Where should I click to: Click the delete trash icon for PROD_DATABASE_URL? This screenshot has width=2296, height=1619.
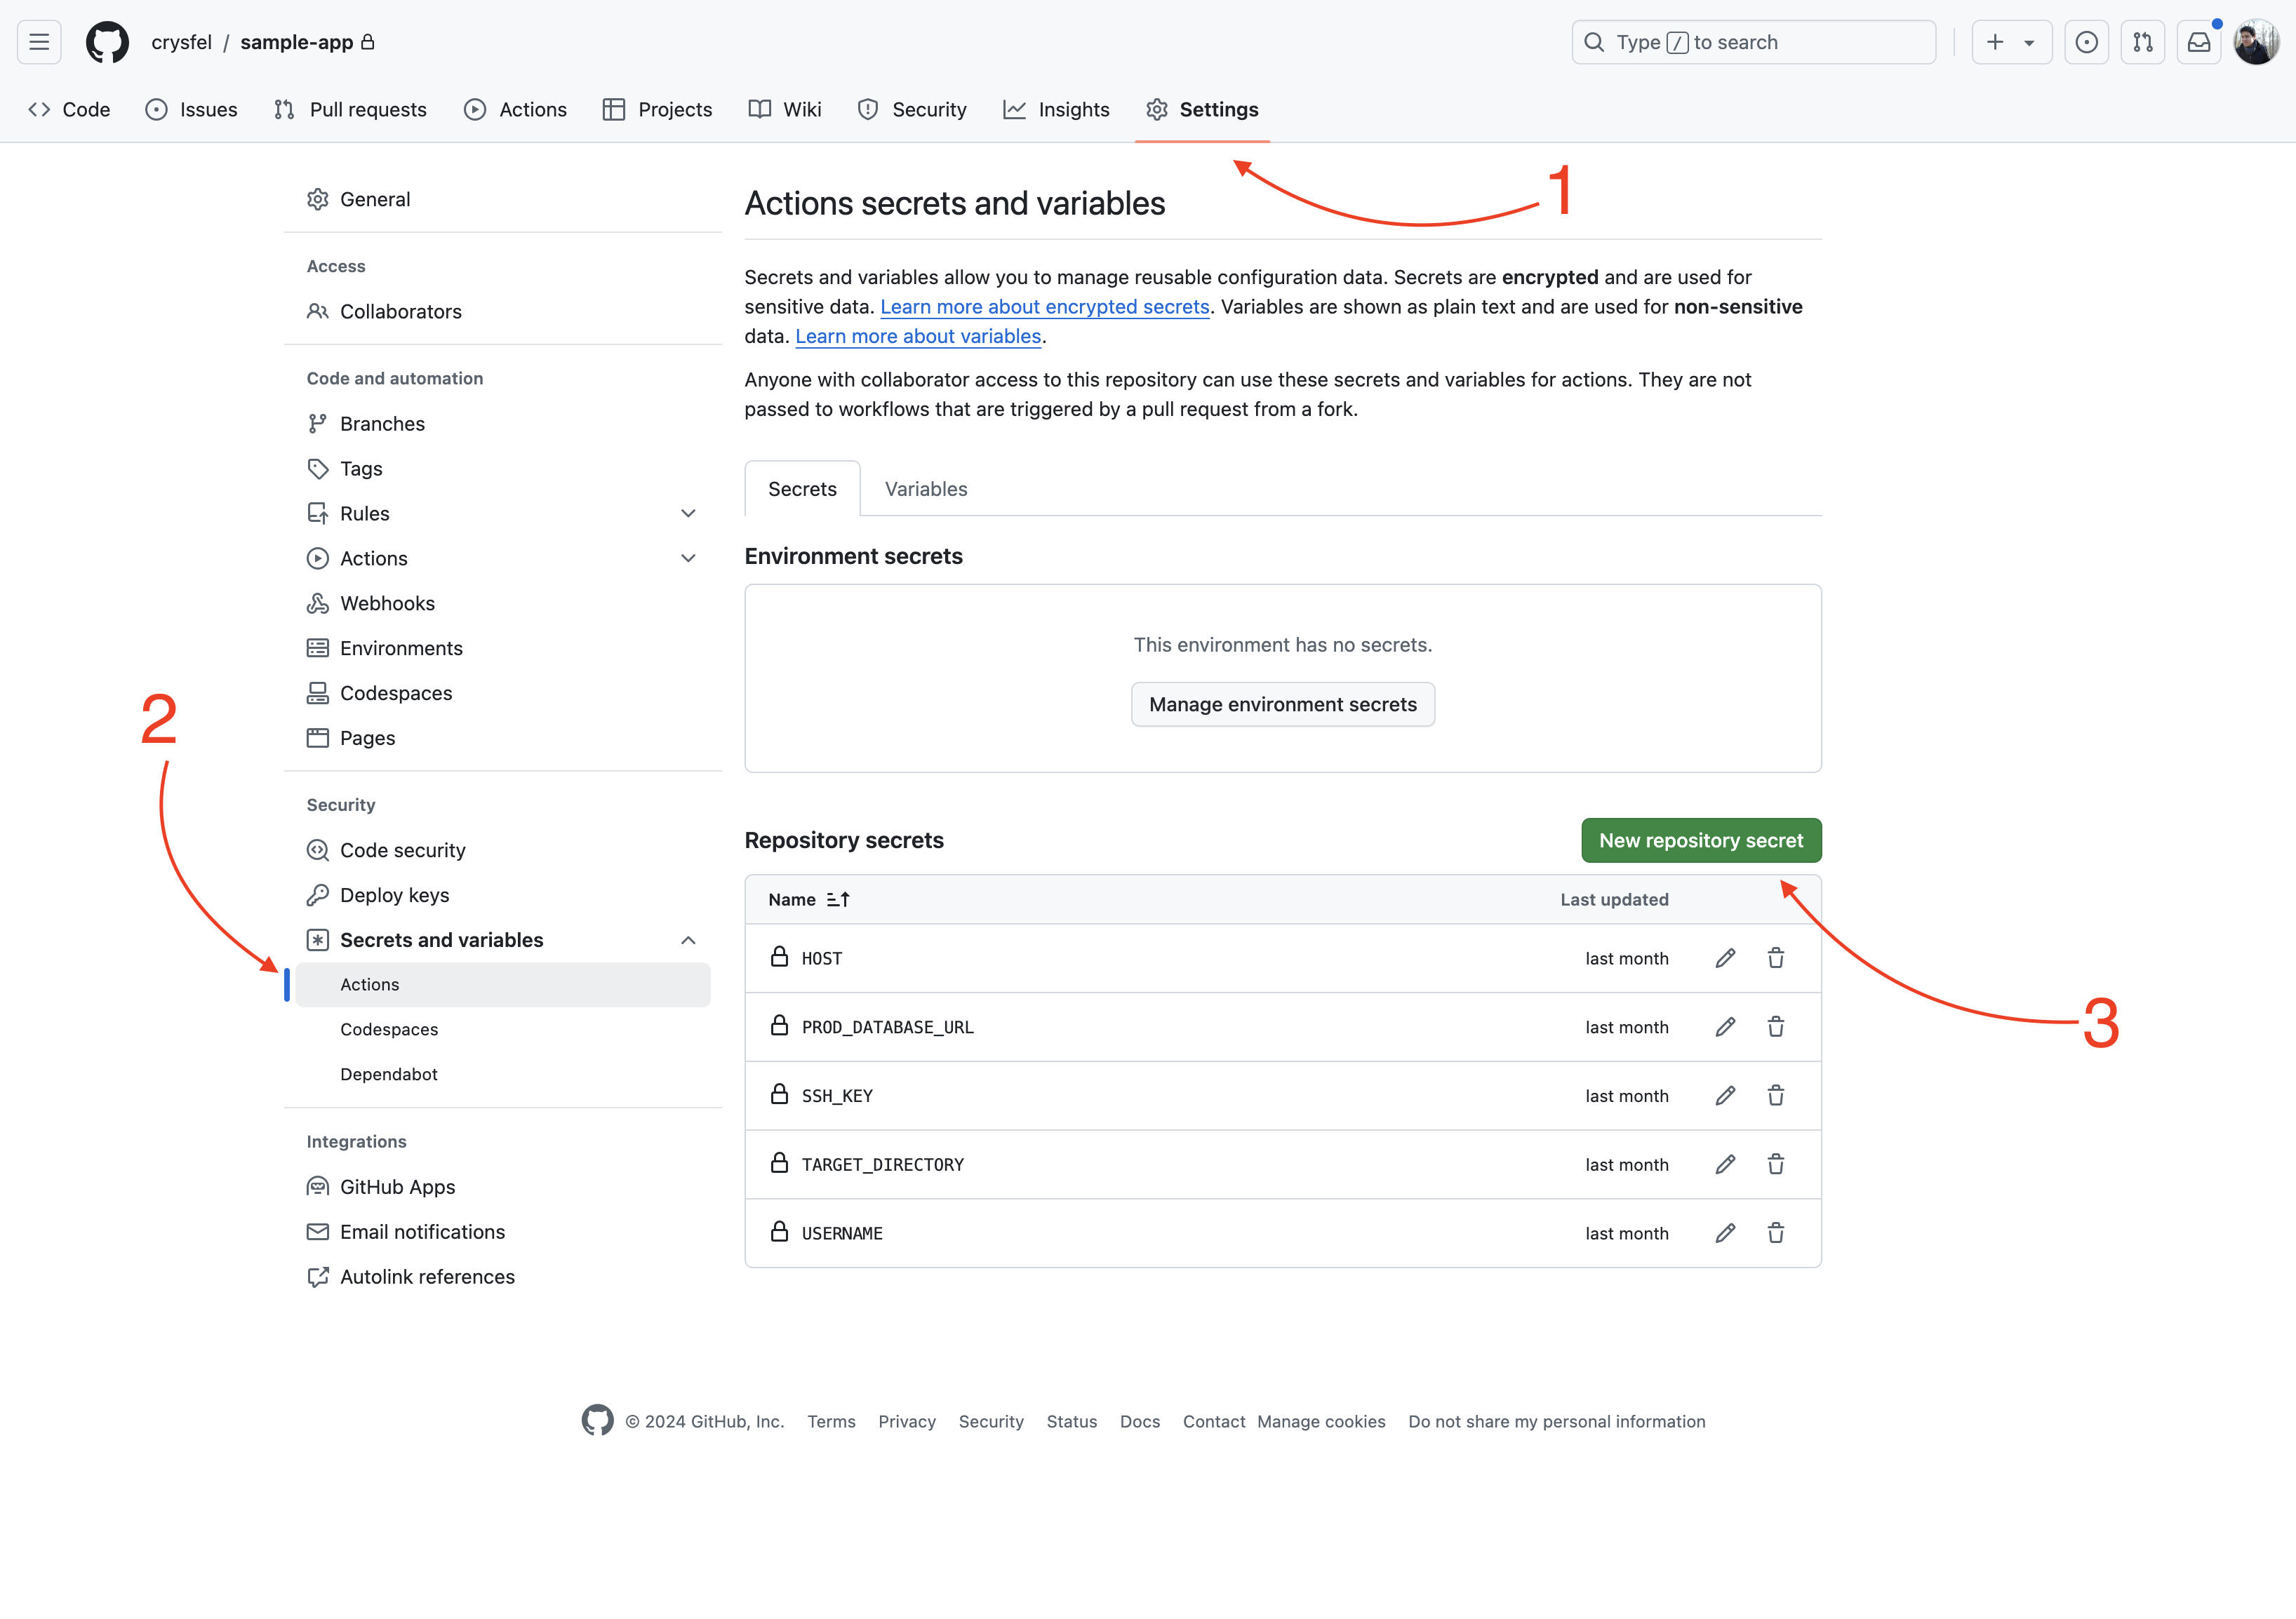(1775, 1027)
